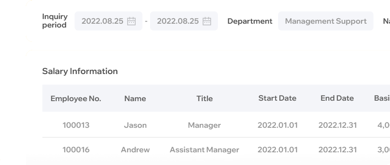The image size is (390, 165).
Task: Click the second inquiry period date field
Action: point(184,21)
